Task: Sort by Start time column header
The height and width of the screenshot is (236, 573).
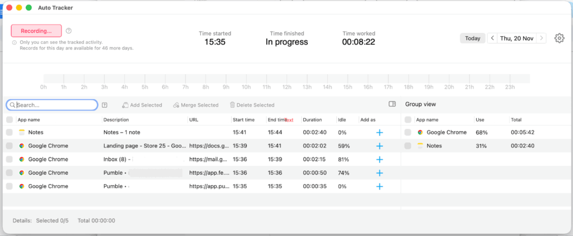Action: tap(243, 120)
